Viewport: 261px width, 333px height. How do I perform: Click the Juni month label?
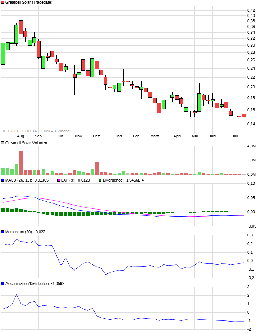click(213, 136)
